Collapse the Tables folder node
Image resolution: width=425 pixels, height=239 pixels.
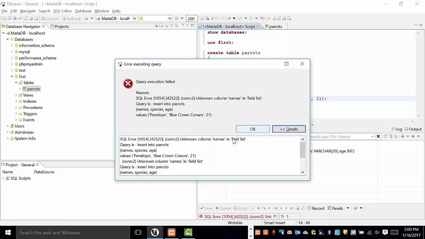(16, 83)
